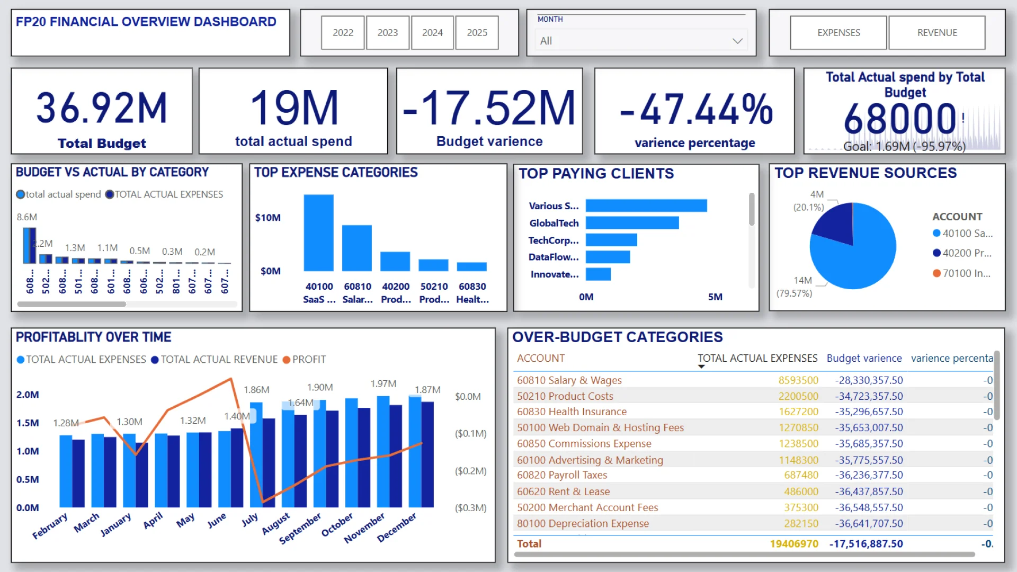This screenshot has height=572, width=1017.
Task: Select the 2024 year slicer
Action: click(x=432, y=33)
